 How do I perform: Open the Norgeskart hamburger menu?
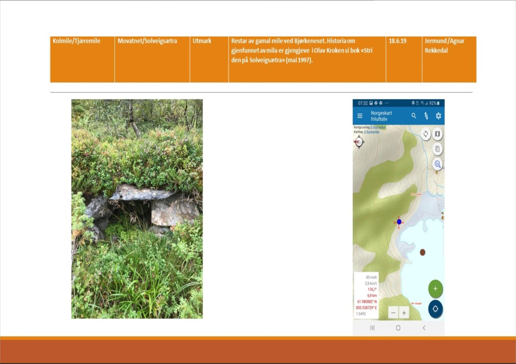(x=360, y=116)
